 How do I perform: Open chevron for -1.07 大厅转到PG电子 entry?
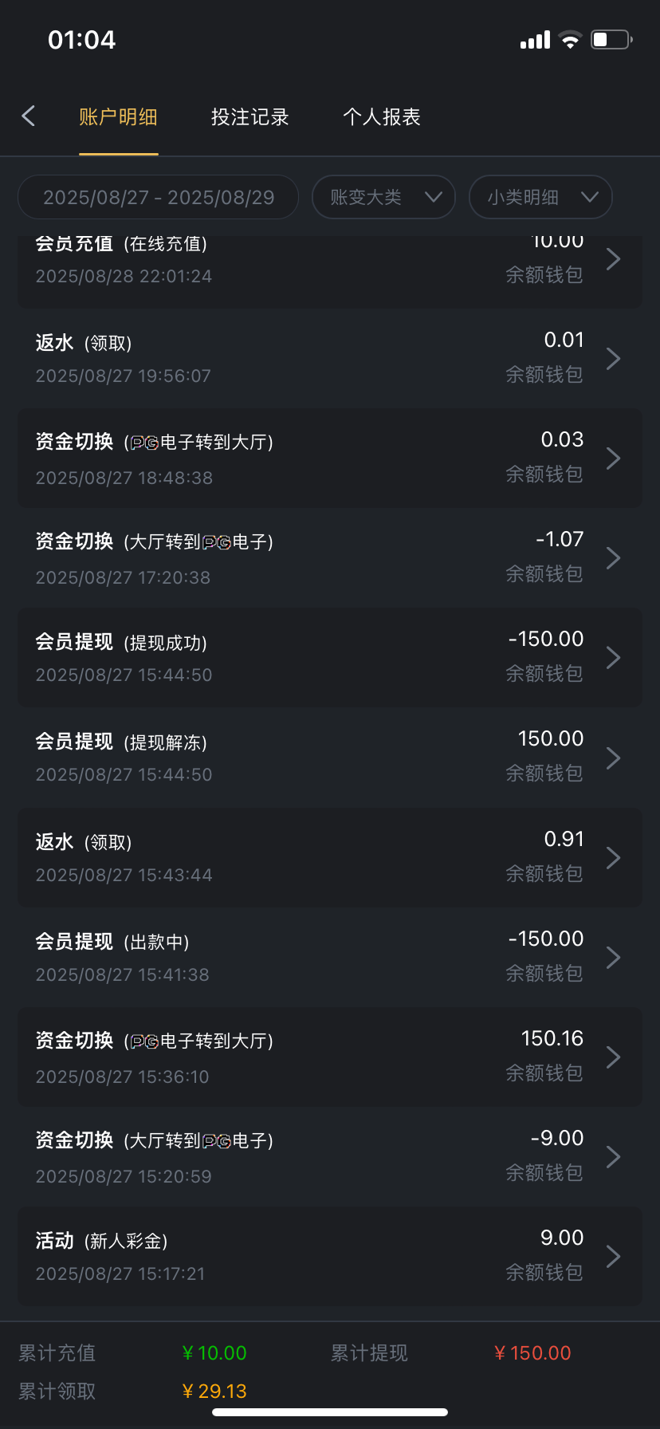(613, 558)
